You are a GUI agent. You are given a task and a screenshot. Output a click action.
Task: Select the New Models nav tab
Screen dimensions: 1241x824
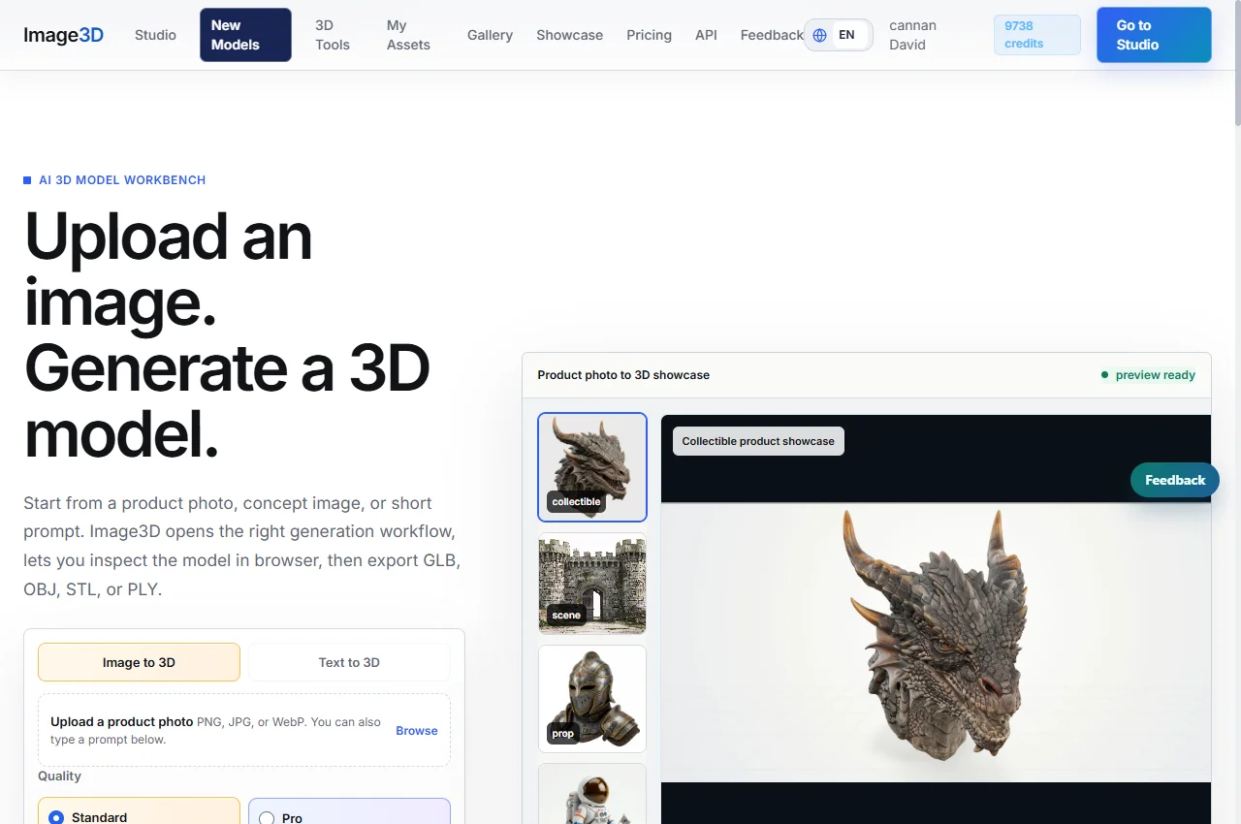pyautogui.click(x=245, y=35)
